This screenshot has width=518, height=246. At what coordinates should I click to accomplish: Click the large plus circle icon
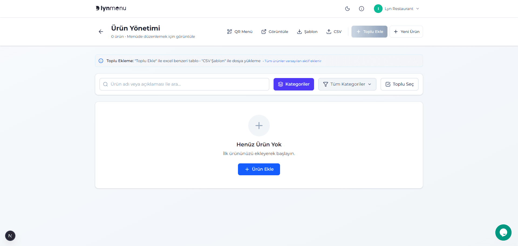coord(259,126)
